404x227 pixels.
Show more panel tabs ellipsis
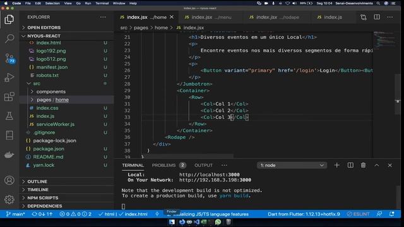tap(224, 165)
